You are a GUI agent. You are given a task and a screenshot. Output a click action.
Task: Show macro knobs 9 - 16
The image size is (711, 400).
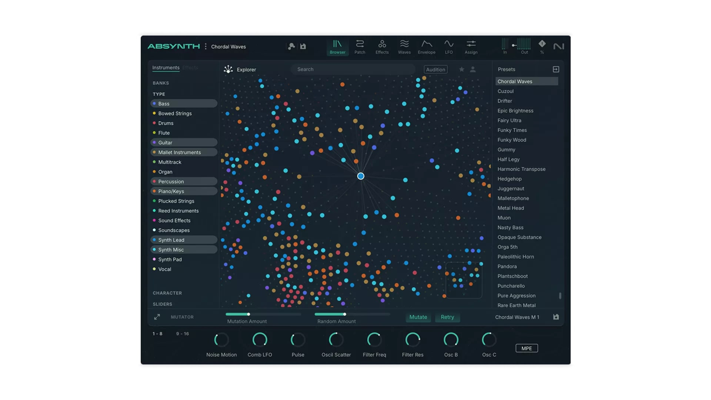coord(182,334)
